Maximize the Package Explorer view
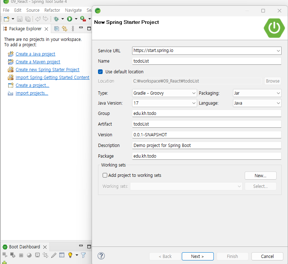The width and height of the screenshot is (288, 264). [x=89, y=28]
